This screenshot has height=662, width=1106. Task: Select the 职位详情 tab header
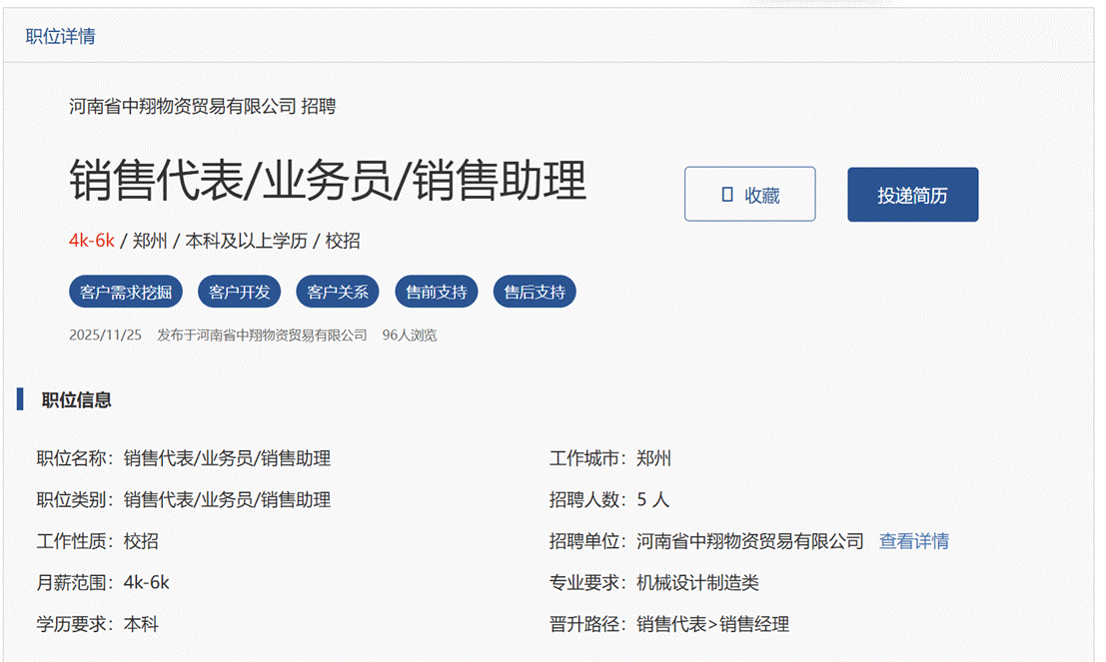(x=61, y=37)
